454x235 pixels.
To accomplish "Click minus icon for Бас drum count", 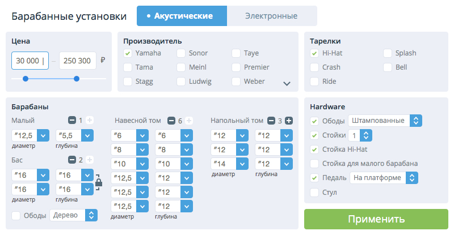I will [72, 160].
